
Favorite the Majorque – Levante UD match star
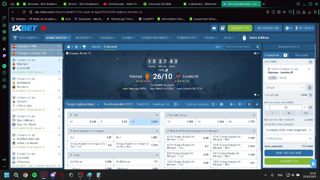tap(59, 60)
